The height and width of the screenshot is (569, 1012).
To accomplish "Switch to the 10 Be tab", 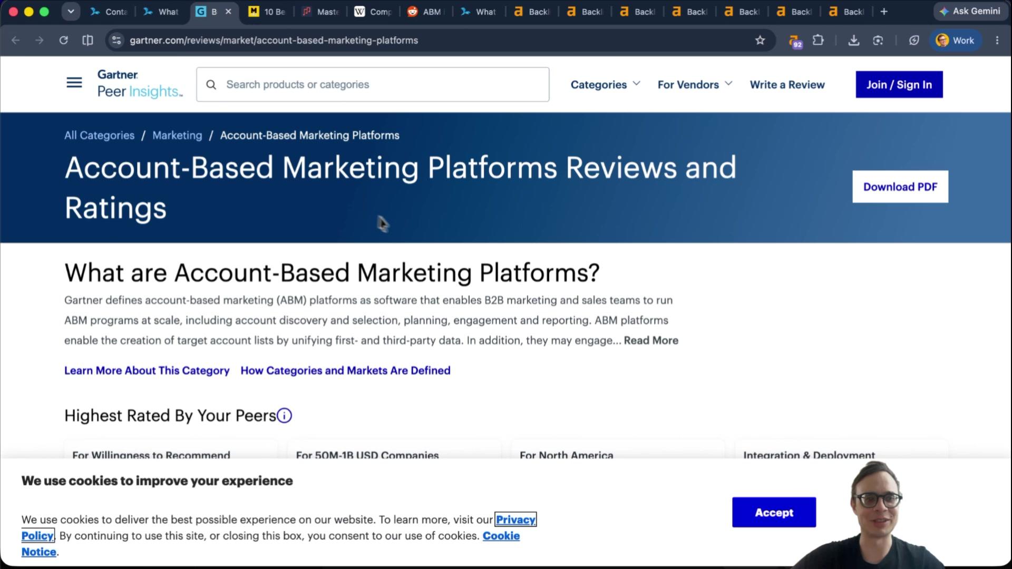I will pyautogui.click(x=267, y=12).
